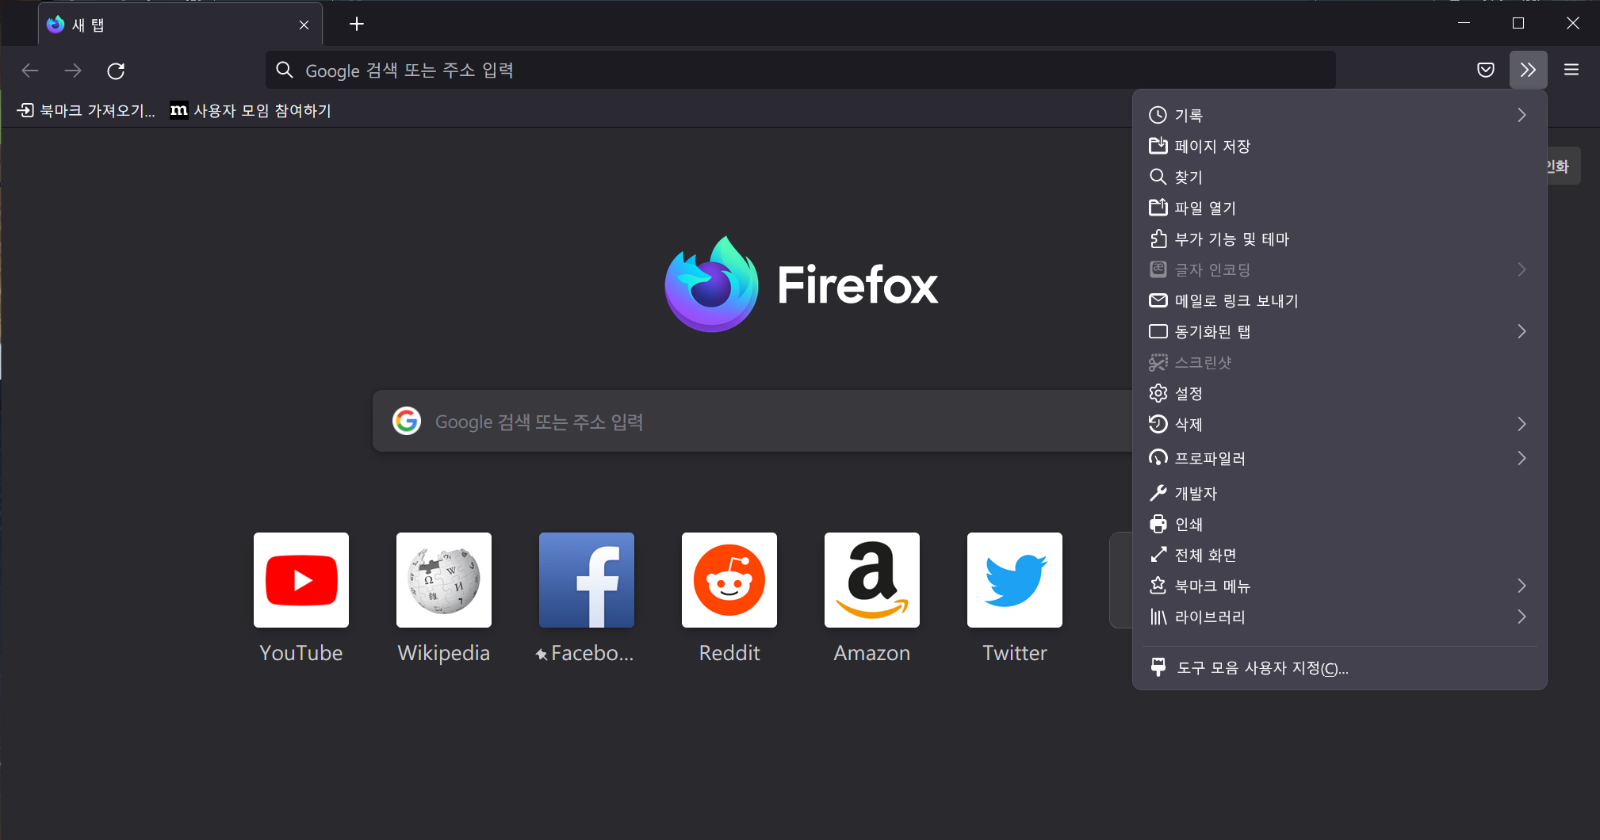
Task: Expand the 라이브러리 submenu chevron
Action: [1522, 617]
